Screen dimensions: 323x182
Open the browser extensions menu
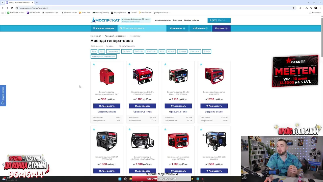pyautogui.click(x=300, y=8)
